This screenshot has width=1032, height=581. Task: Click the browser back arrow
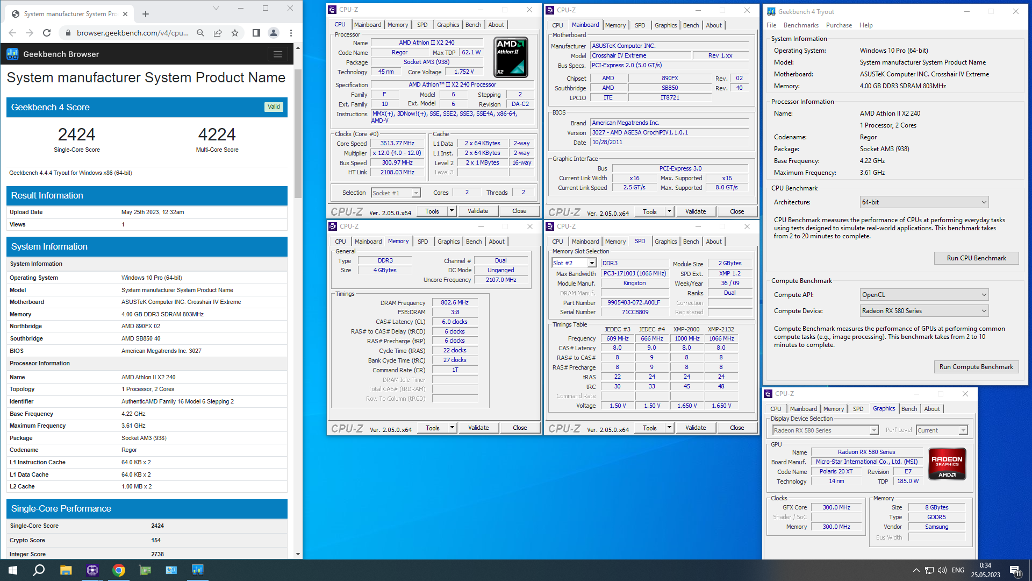click(x=12, y=33)
